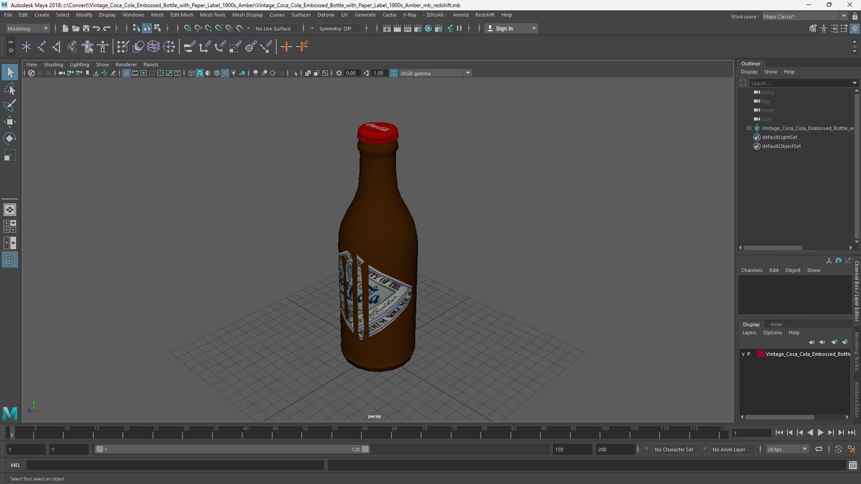Screen dimensions: 861x484
Task: Open the viewport Shading menu
Action: 53,65
